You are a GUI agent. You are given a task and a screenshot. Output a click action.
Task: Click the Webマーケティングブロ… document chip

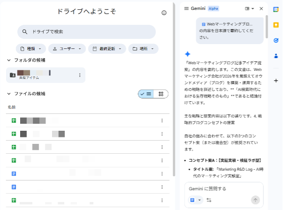(x=227, y=24)
